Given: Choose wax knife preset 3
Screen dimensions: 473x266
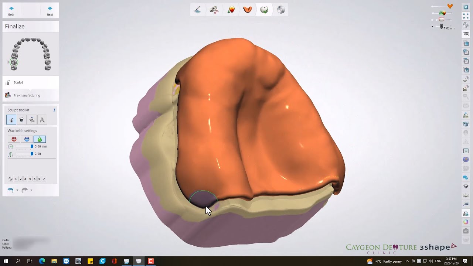Looking at the screenshot, I should pos(25,179).
